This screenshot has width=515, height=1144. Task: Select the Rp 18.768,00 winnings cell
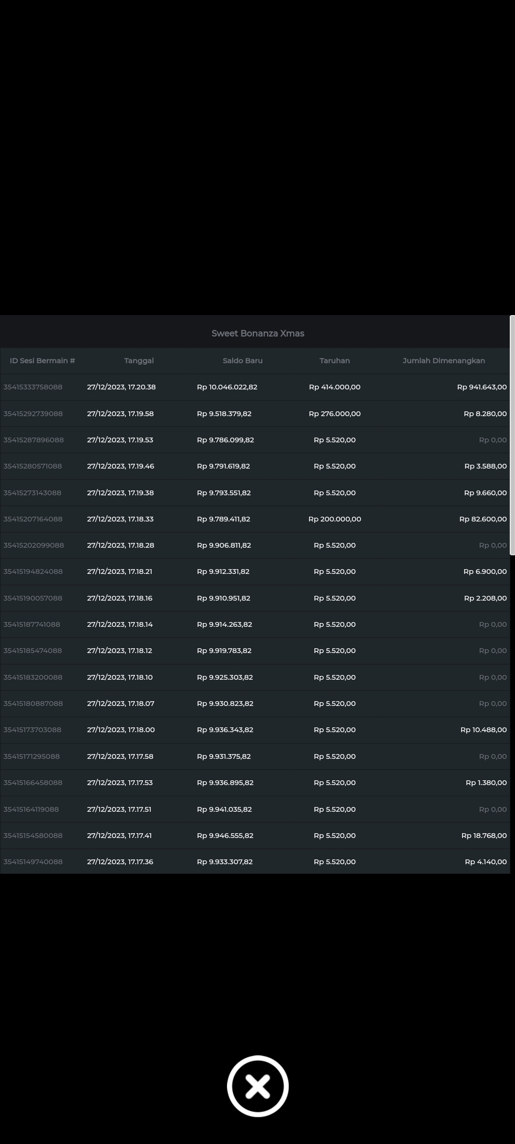point(484,836)
